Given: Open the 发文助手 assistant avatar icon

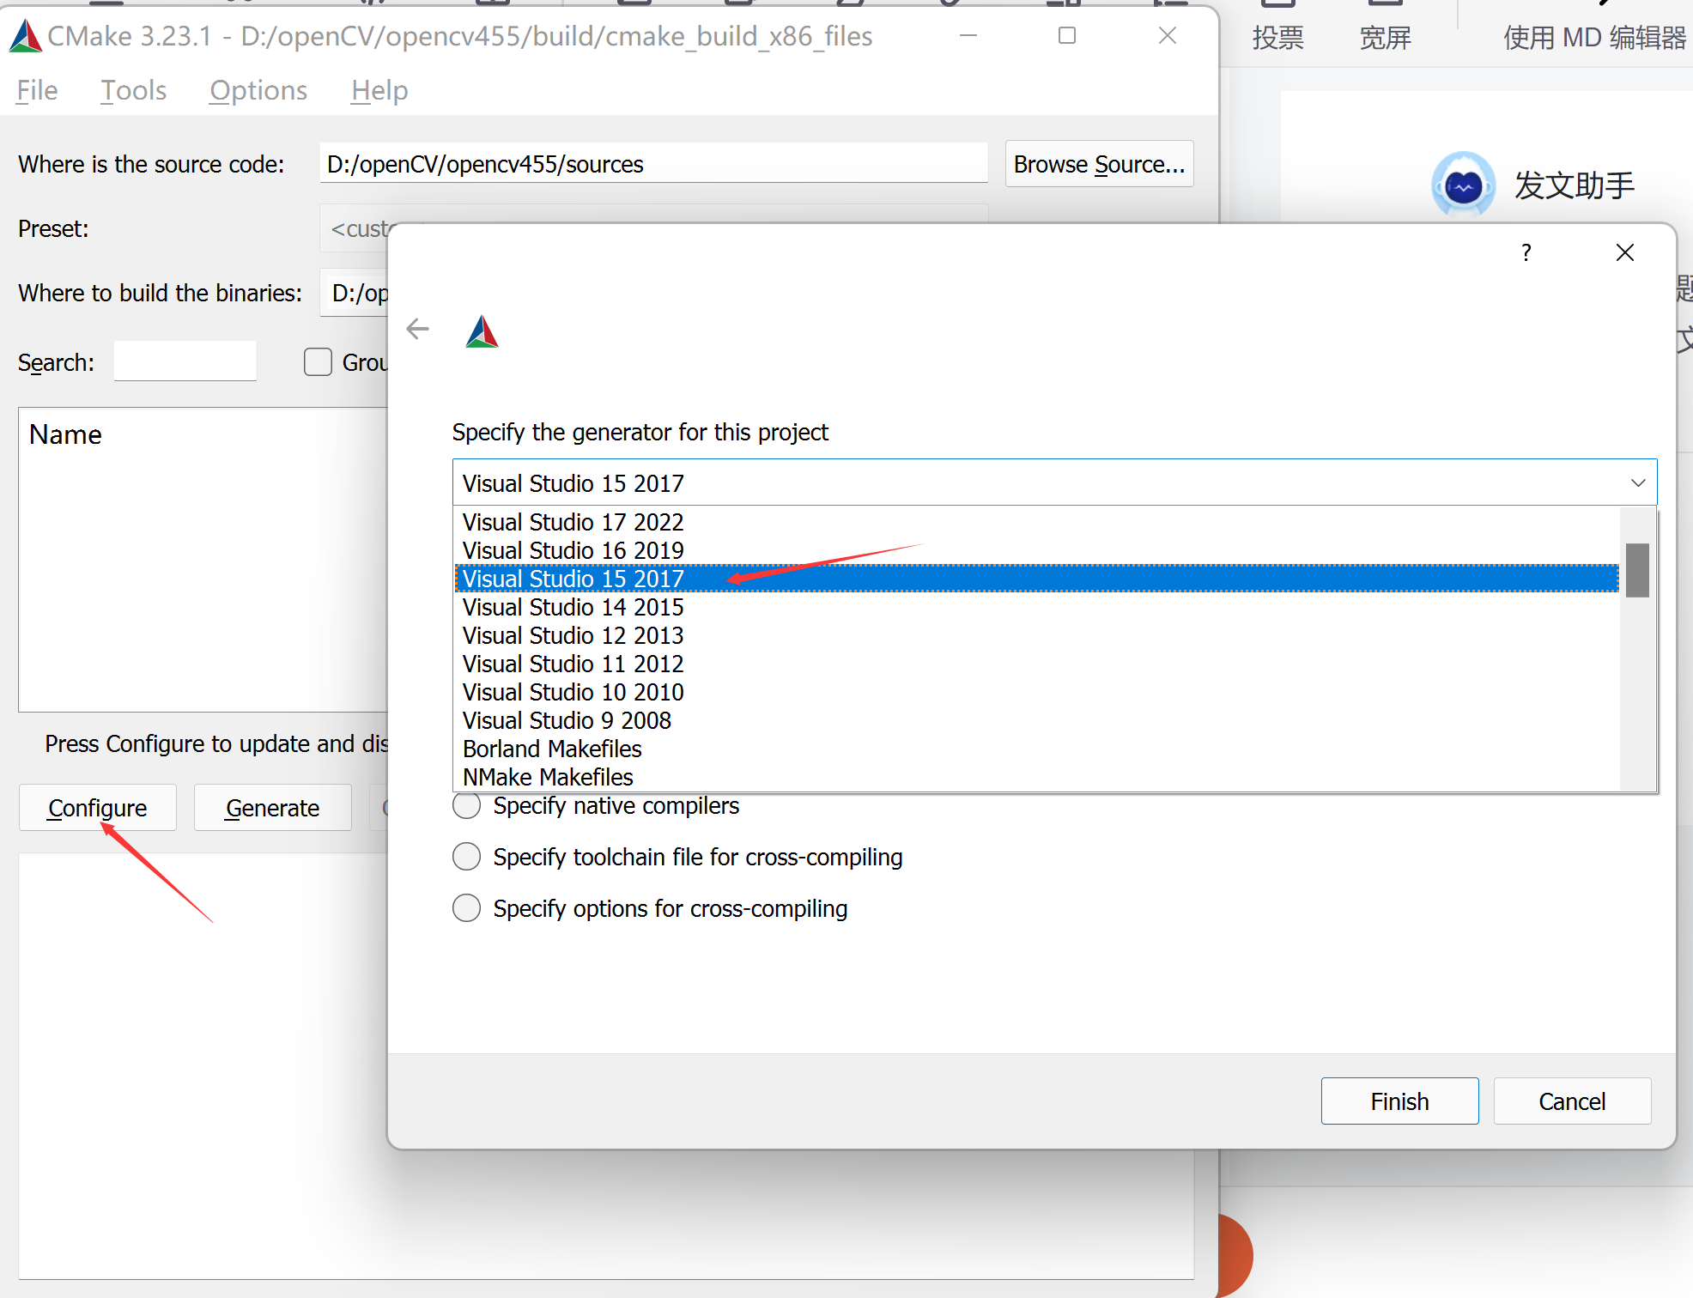Looking at the screenshot, I should pyautogui.click(x=1463, y=185).
